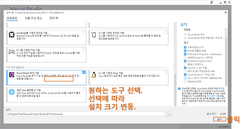
Task: Click the install location path field
Action: point(85,114)
